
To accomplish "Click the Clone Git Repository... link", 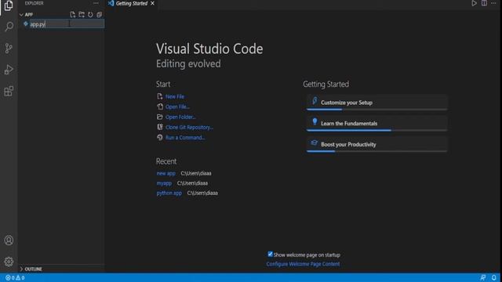I will pos(189,127).
